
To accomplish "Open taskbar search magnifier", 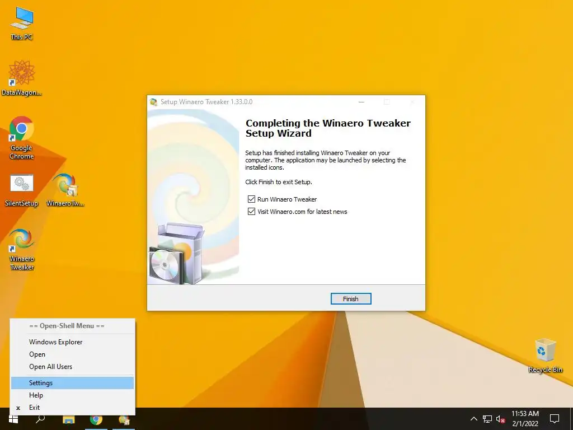I will pyautogui.click(x=40, y=419).
